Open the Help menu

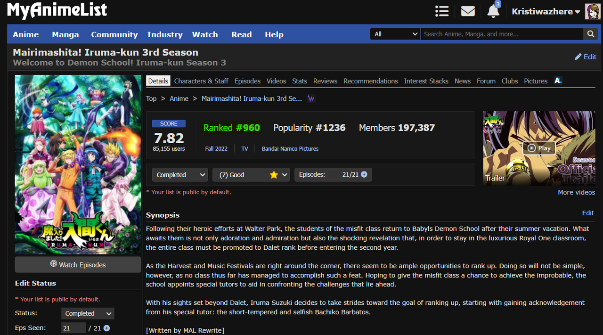[274, 34]
